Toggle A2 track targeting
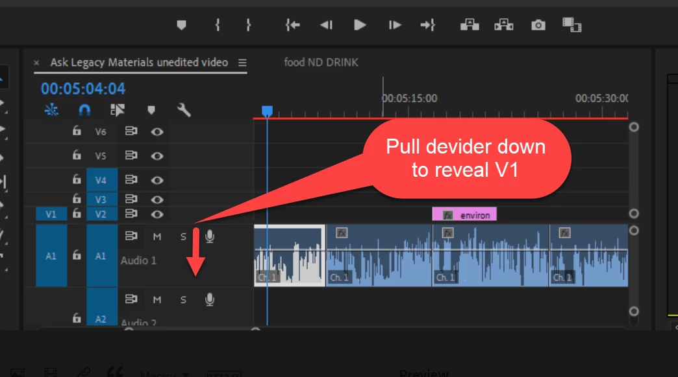 (101, 306)
